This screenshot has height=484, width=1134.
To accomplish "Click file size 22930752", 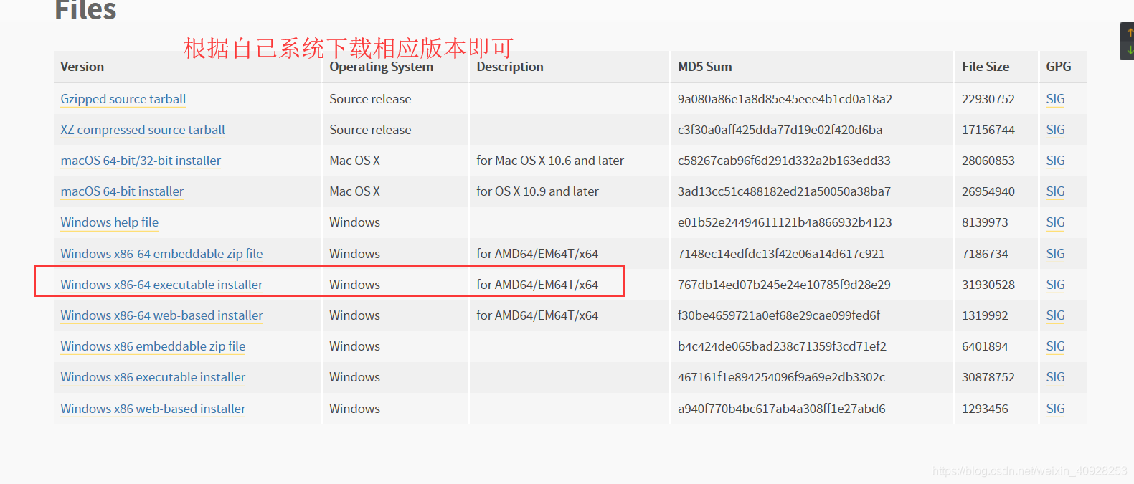I will click(988, 99).
